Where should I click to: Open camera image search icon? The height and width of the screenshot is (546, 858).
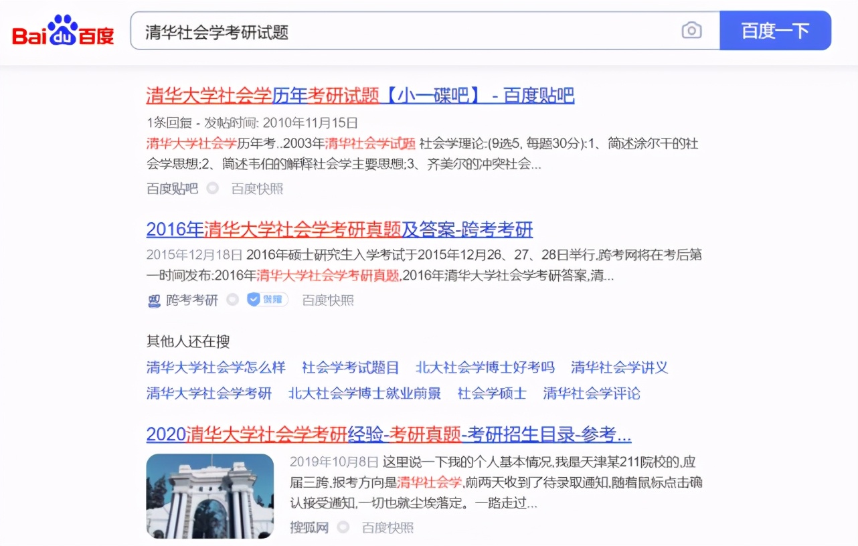pos(691,30)
